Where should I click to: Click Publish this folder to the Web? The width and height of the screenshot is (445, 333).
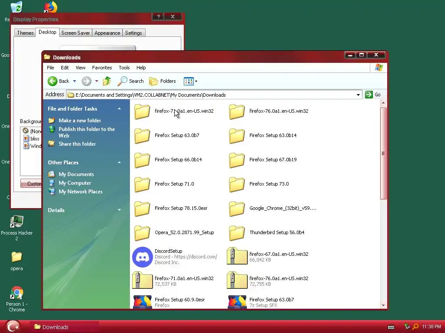pos(86,132)
